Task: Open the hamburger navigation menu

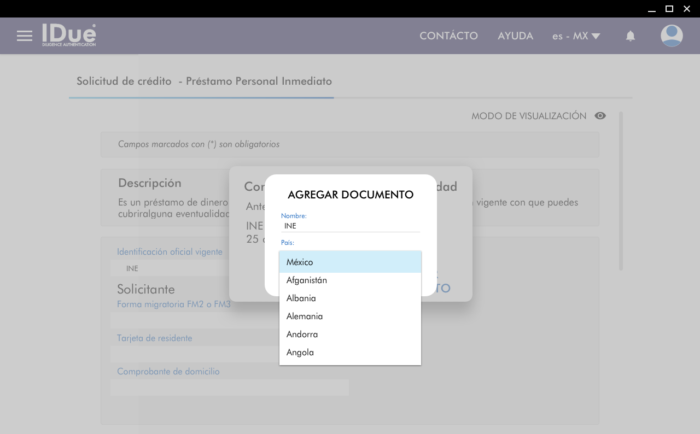Action: 25,36
